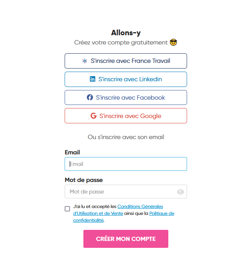Image resolution: width=241 pixels, height=267 pixels.
Task: Click the Facebook logo icon
Action: click(x=90, y=97)
